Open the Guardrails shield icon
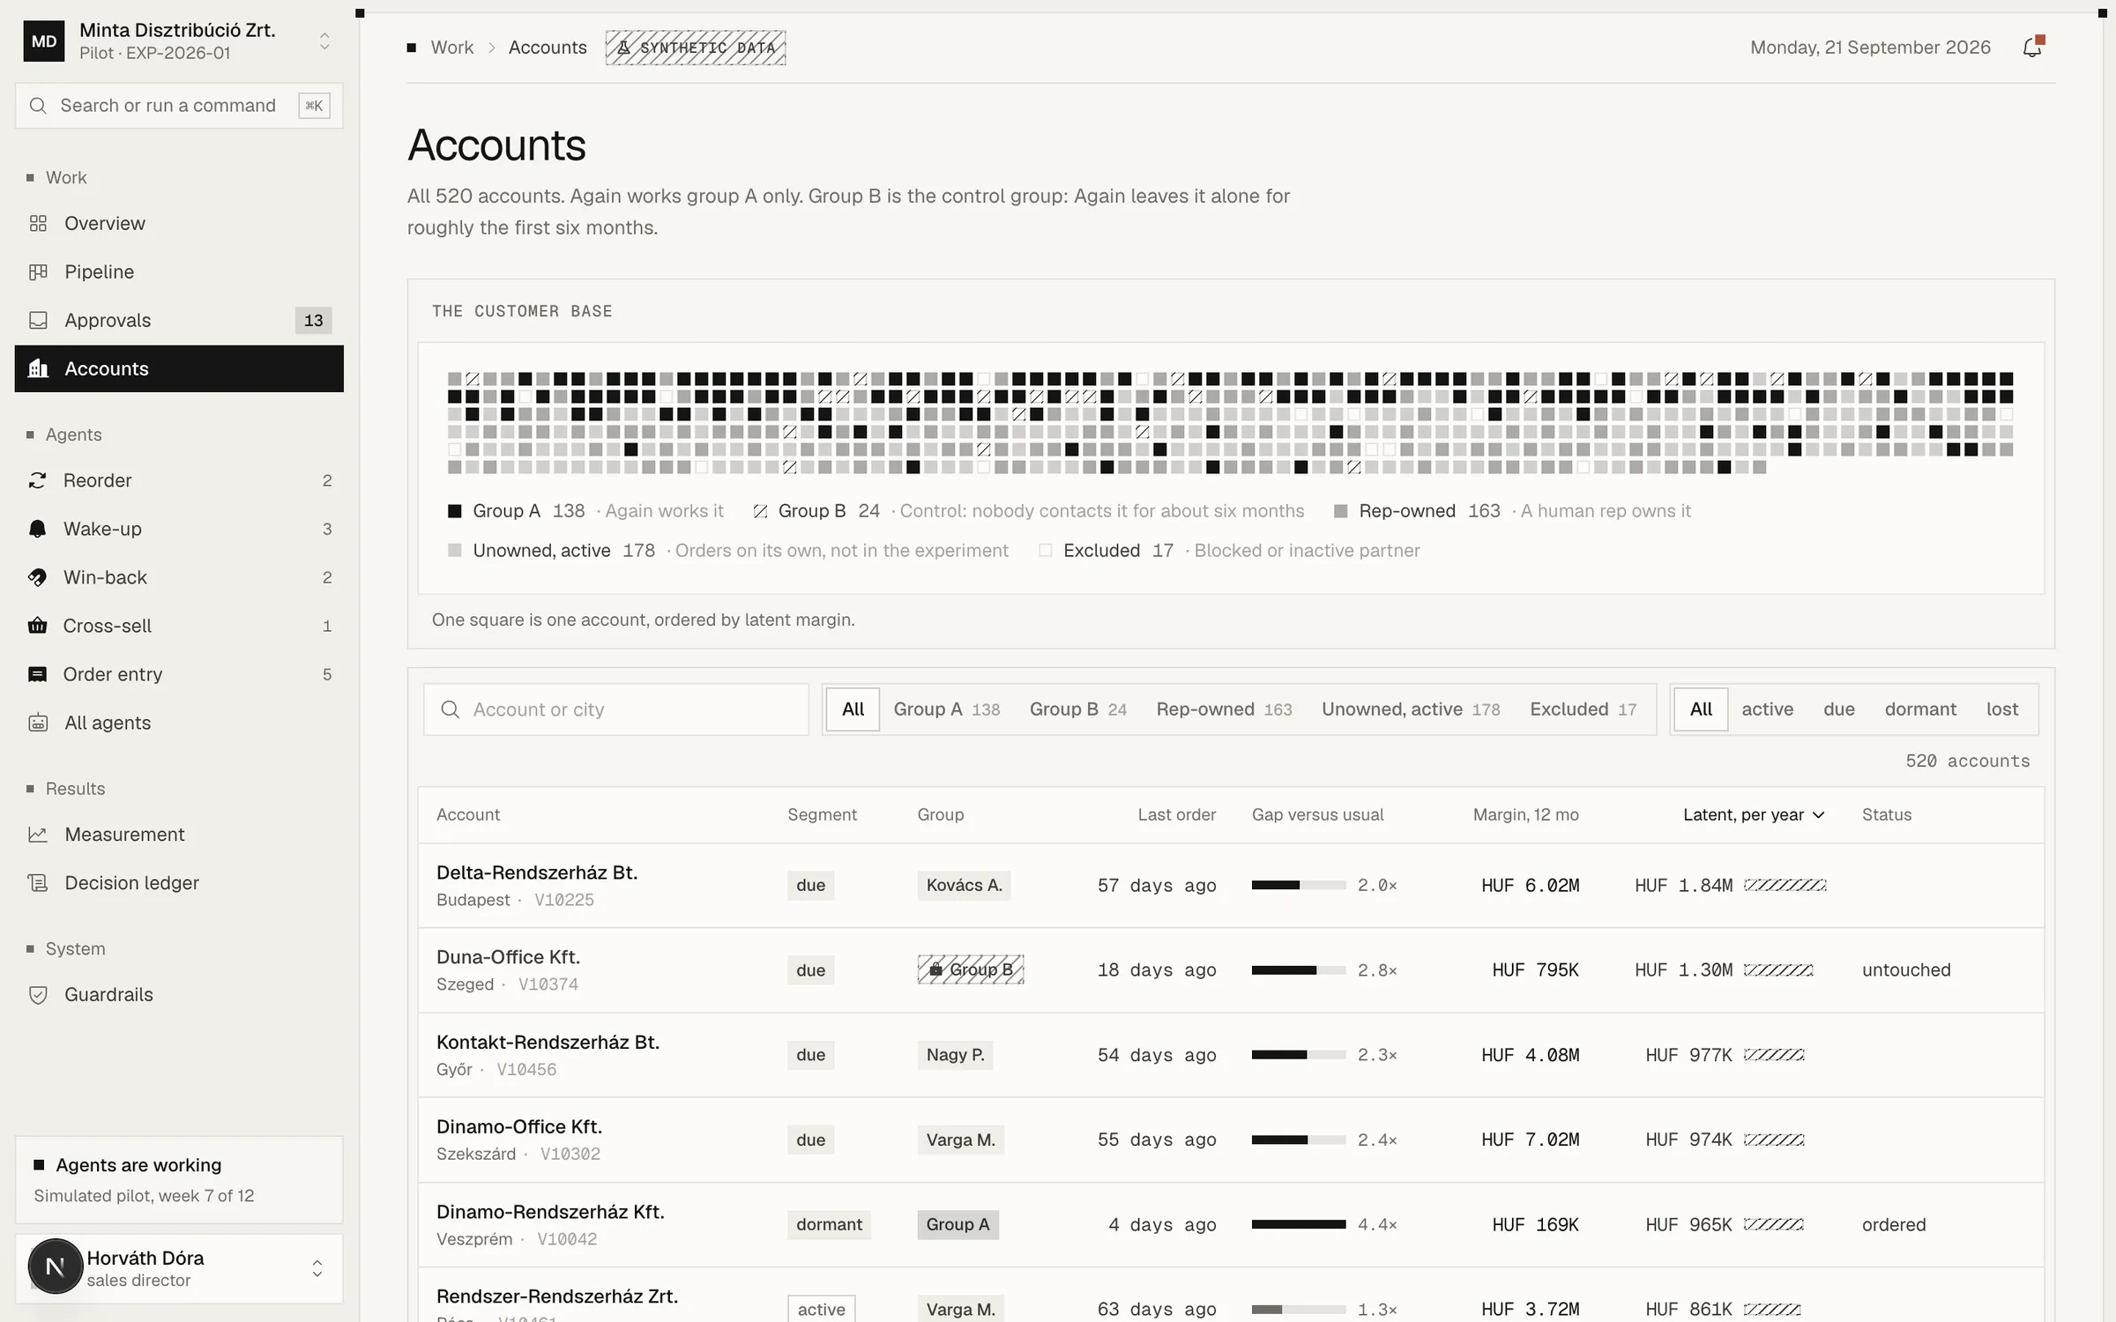This screenshot has width=2116, height=1322. click(38, 995)
